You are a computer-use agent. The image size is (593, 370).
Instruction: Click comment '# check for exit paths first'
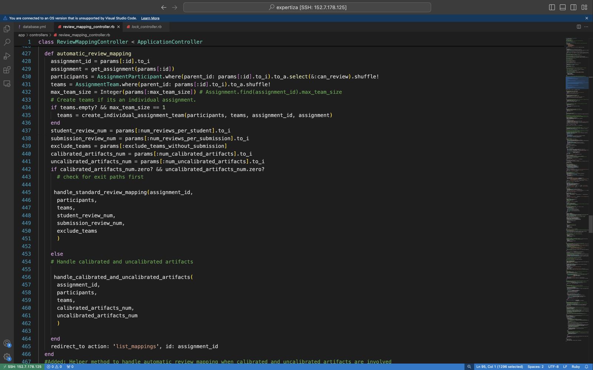click(x=100, y=177)
